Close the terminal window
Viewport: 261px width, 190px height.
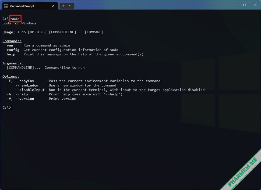[x=255, y=5]
